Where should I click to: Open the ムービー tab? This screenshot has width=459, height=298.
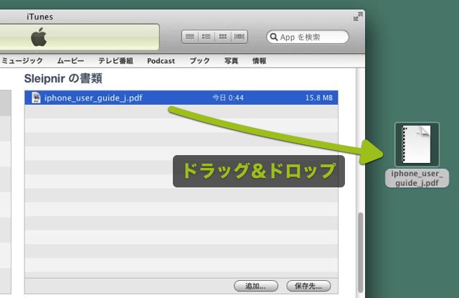[x=70, y=60]
